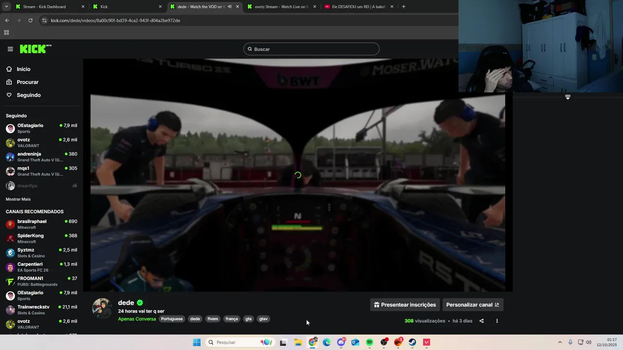Click the Buscar search field
This screenshot has height=350, width=623.
point(311,49)
